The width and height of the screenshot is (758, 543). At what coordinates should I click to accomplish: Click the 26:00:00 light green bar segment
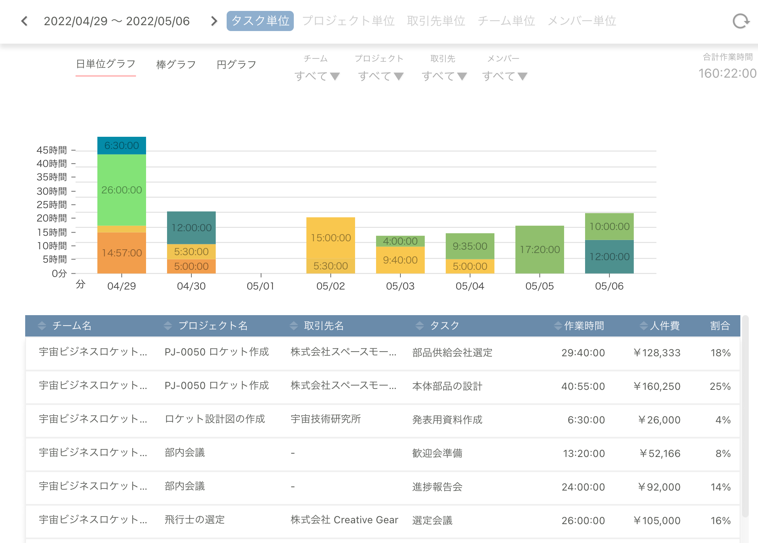pyautogui.click(x=122, y=190)
